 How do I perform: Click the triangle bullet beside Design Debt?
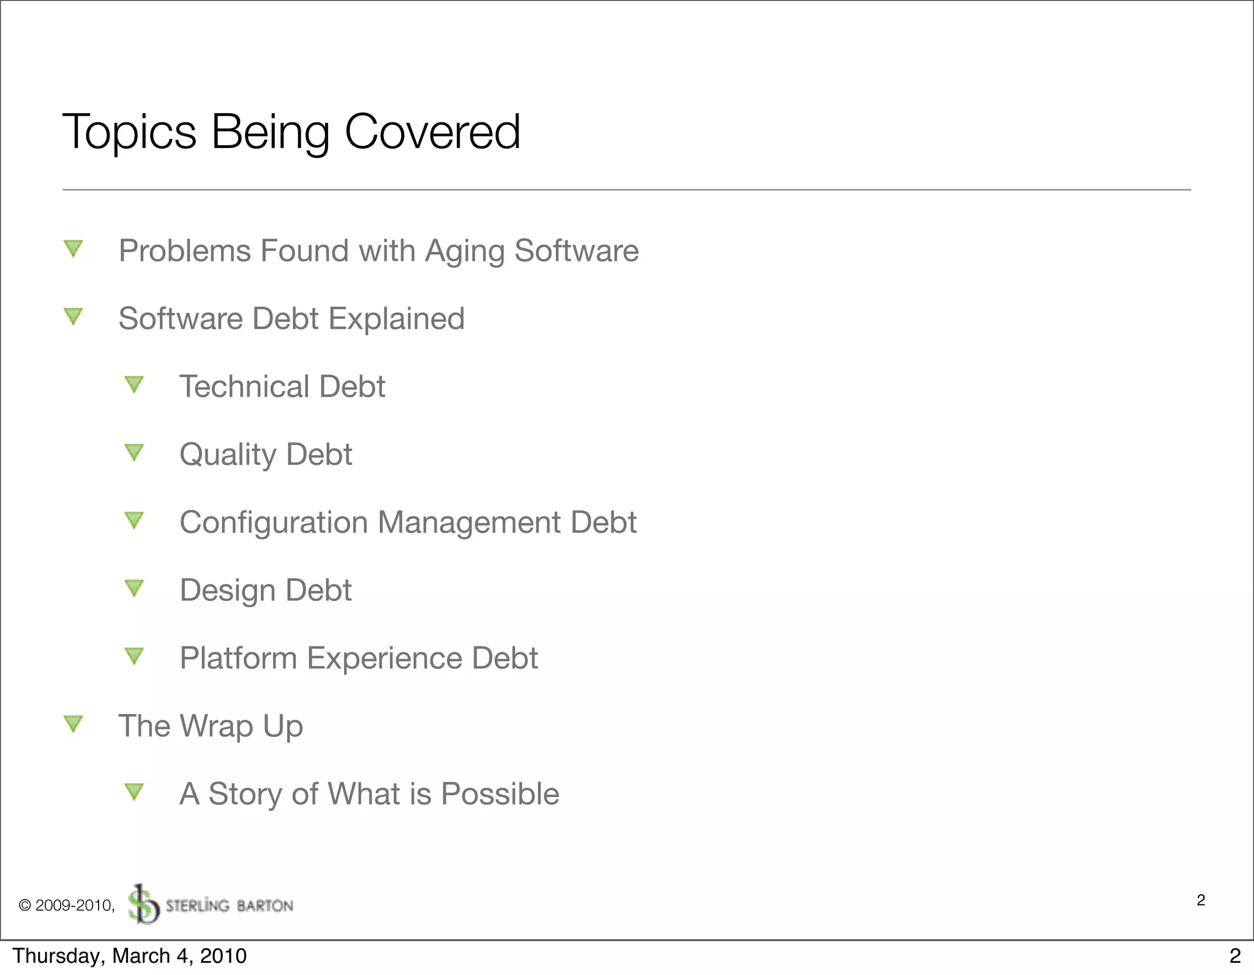click(x=134, y=588)
